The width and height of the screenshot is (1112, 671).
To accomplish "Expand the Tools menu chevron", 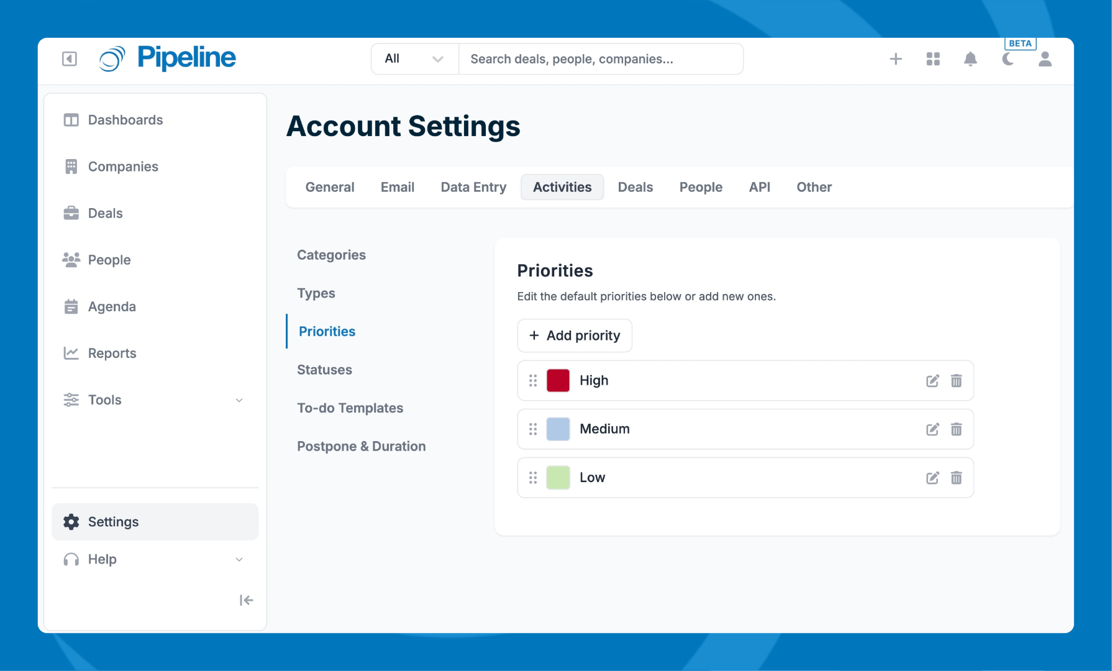I will click(239, 400).
